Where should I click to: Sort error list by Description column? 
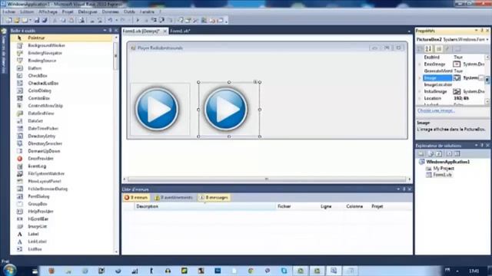coord(204,206)
